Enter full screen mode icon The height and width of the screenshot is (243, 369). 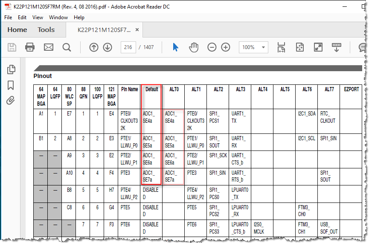coord(318,47)
